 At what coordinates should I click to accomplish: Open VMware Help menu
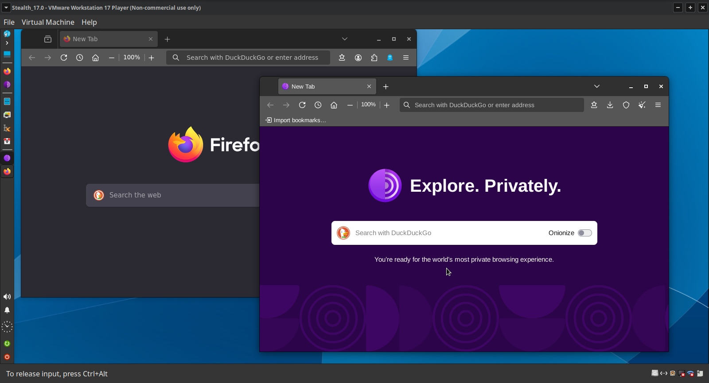(89, 22)
